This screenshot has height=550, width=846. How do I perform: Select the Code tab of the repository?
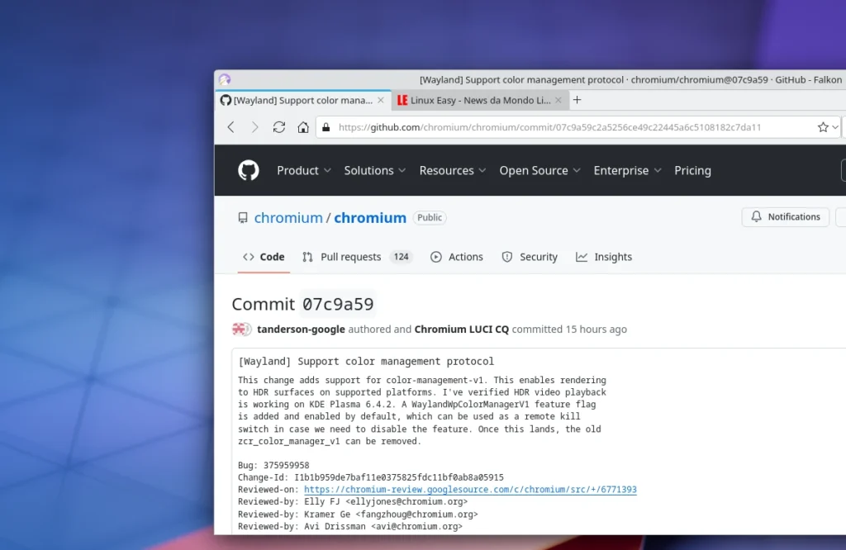(263, 257)
